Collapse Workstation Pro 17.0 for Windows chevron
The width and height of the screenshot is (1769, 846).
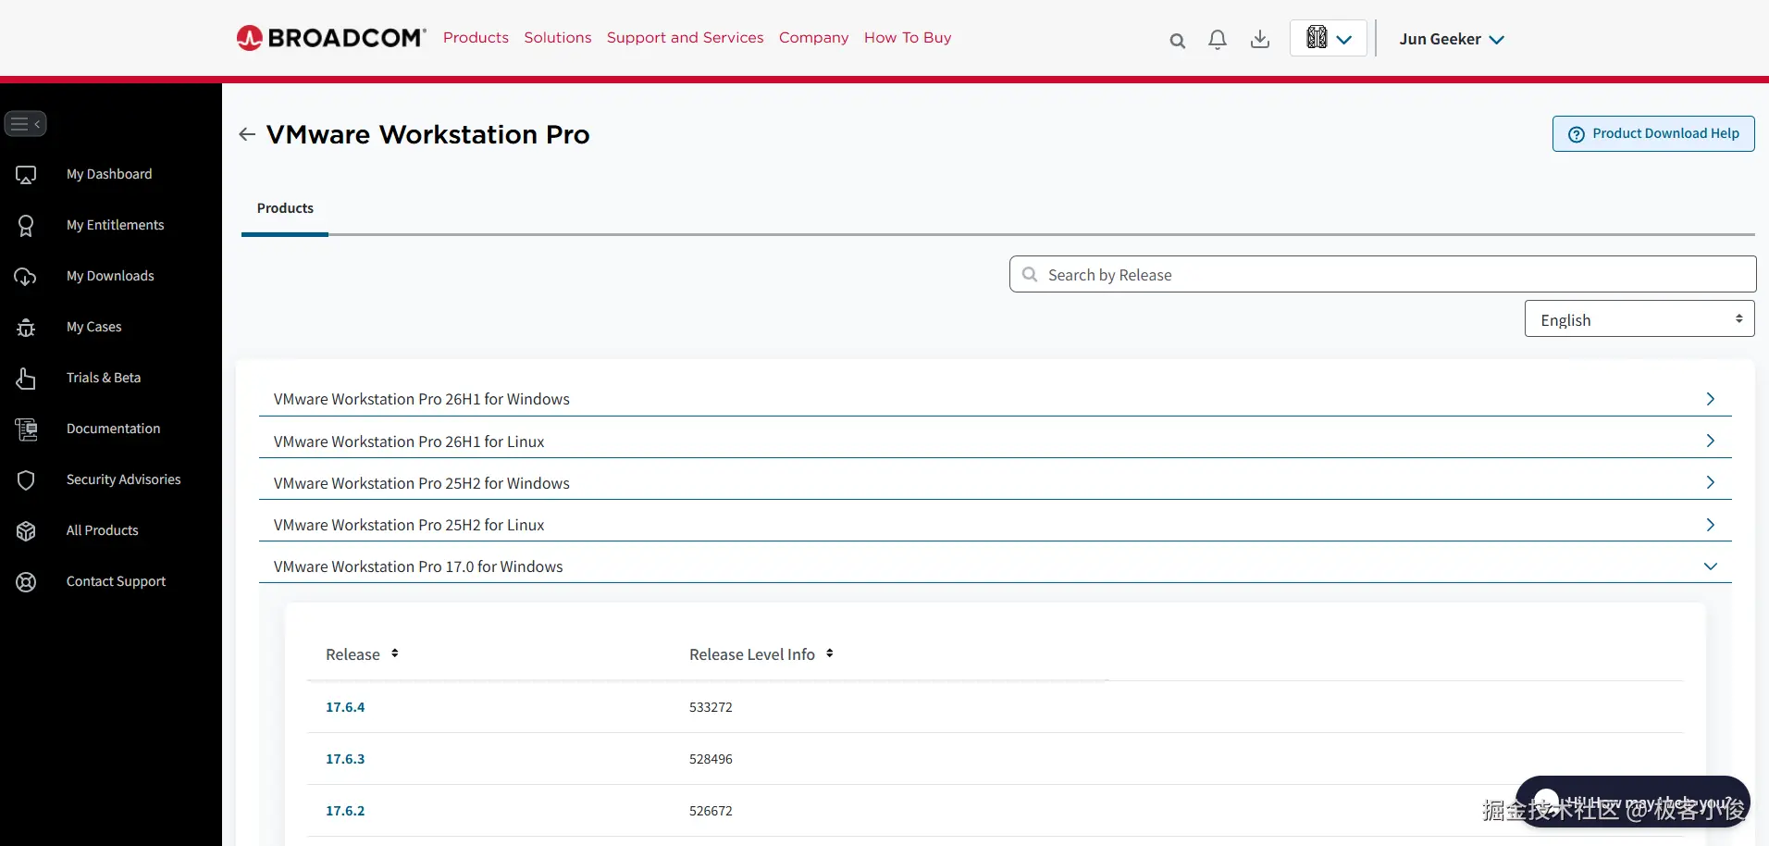pyautogui.click(x=1710, y=566)
